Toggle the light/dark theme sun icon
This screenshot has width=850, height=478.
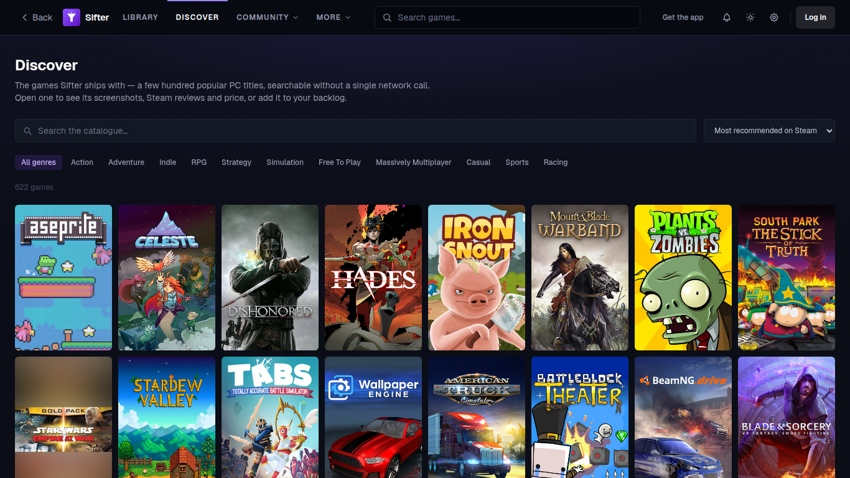point(750,17)
